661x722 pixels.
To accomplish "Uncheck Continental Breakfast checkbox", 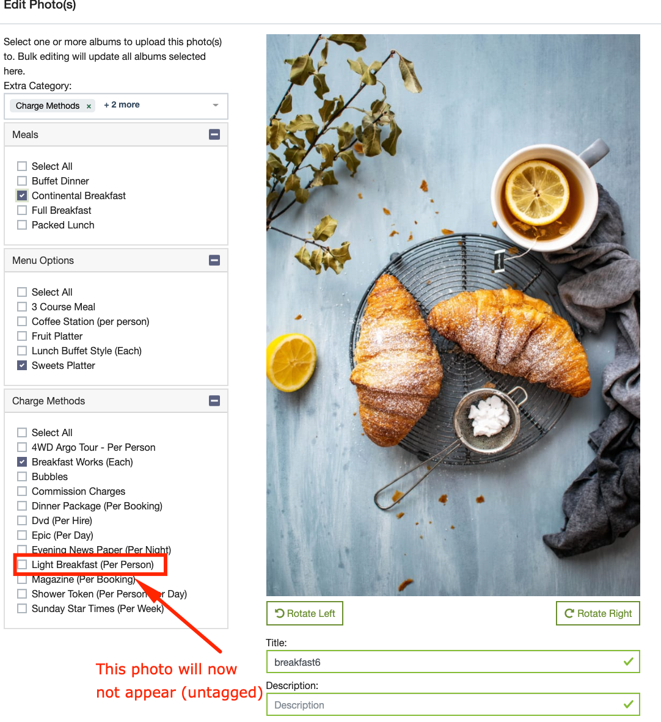I will [x=21, y=195].
